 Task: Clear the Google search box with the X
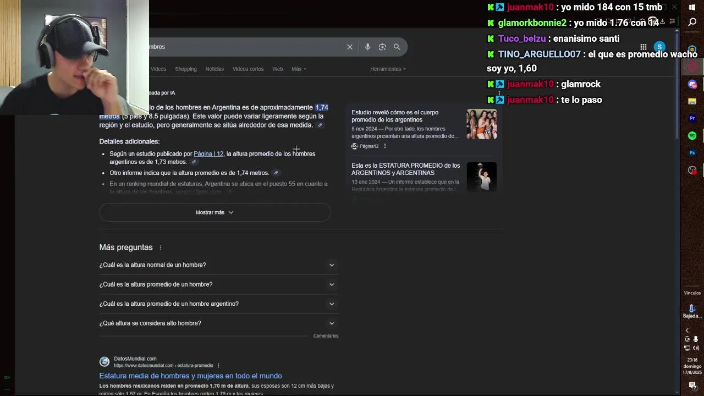(349, 47)
